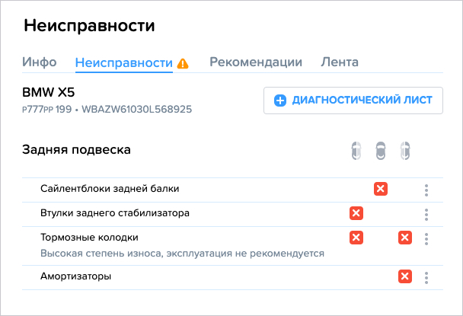Open the three-dot menu for Сайлентблоки задней балки
Viewport: 463px width, 316px height.
(426, 190)
